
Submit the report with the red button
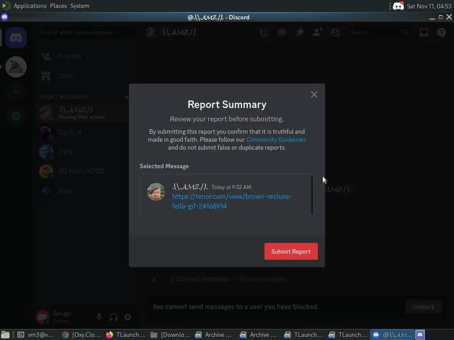click(291, 251)
